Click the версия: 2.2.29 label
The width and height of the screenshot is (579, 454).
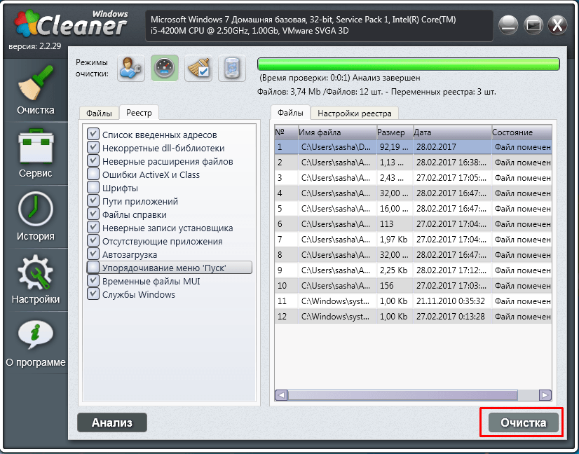(x=35, y=46)
